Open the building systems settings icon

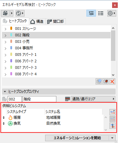[113, 126]
